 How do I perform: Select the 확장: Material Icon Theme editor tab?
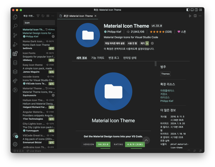[78, 16]
